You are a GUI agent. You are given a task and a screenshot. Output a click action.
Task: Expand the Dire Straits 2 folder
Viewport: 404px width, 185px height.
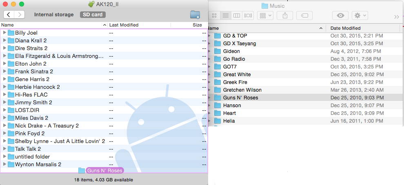4,48
